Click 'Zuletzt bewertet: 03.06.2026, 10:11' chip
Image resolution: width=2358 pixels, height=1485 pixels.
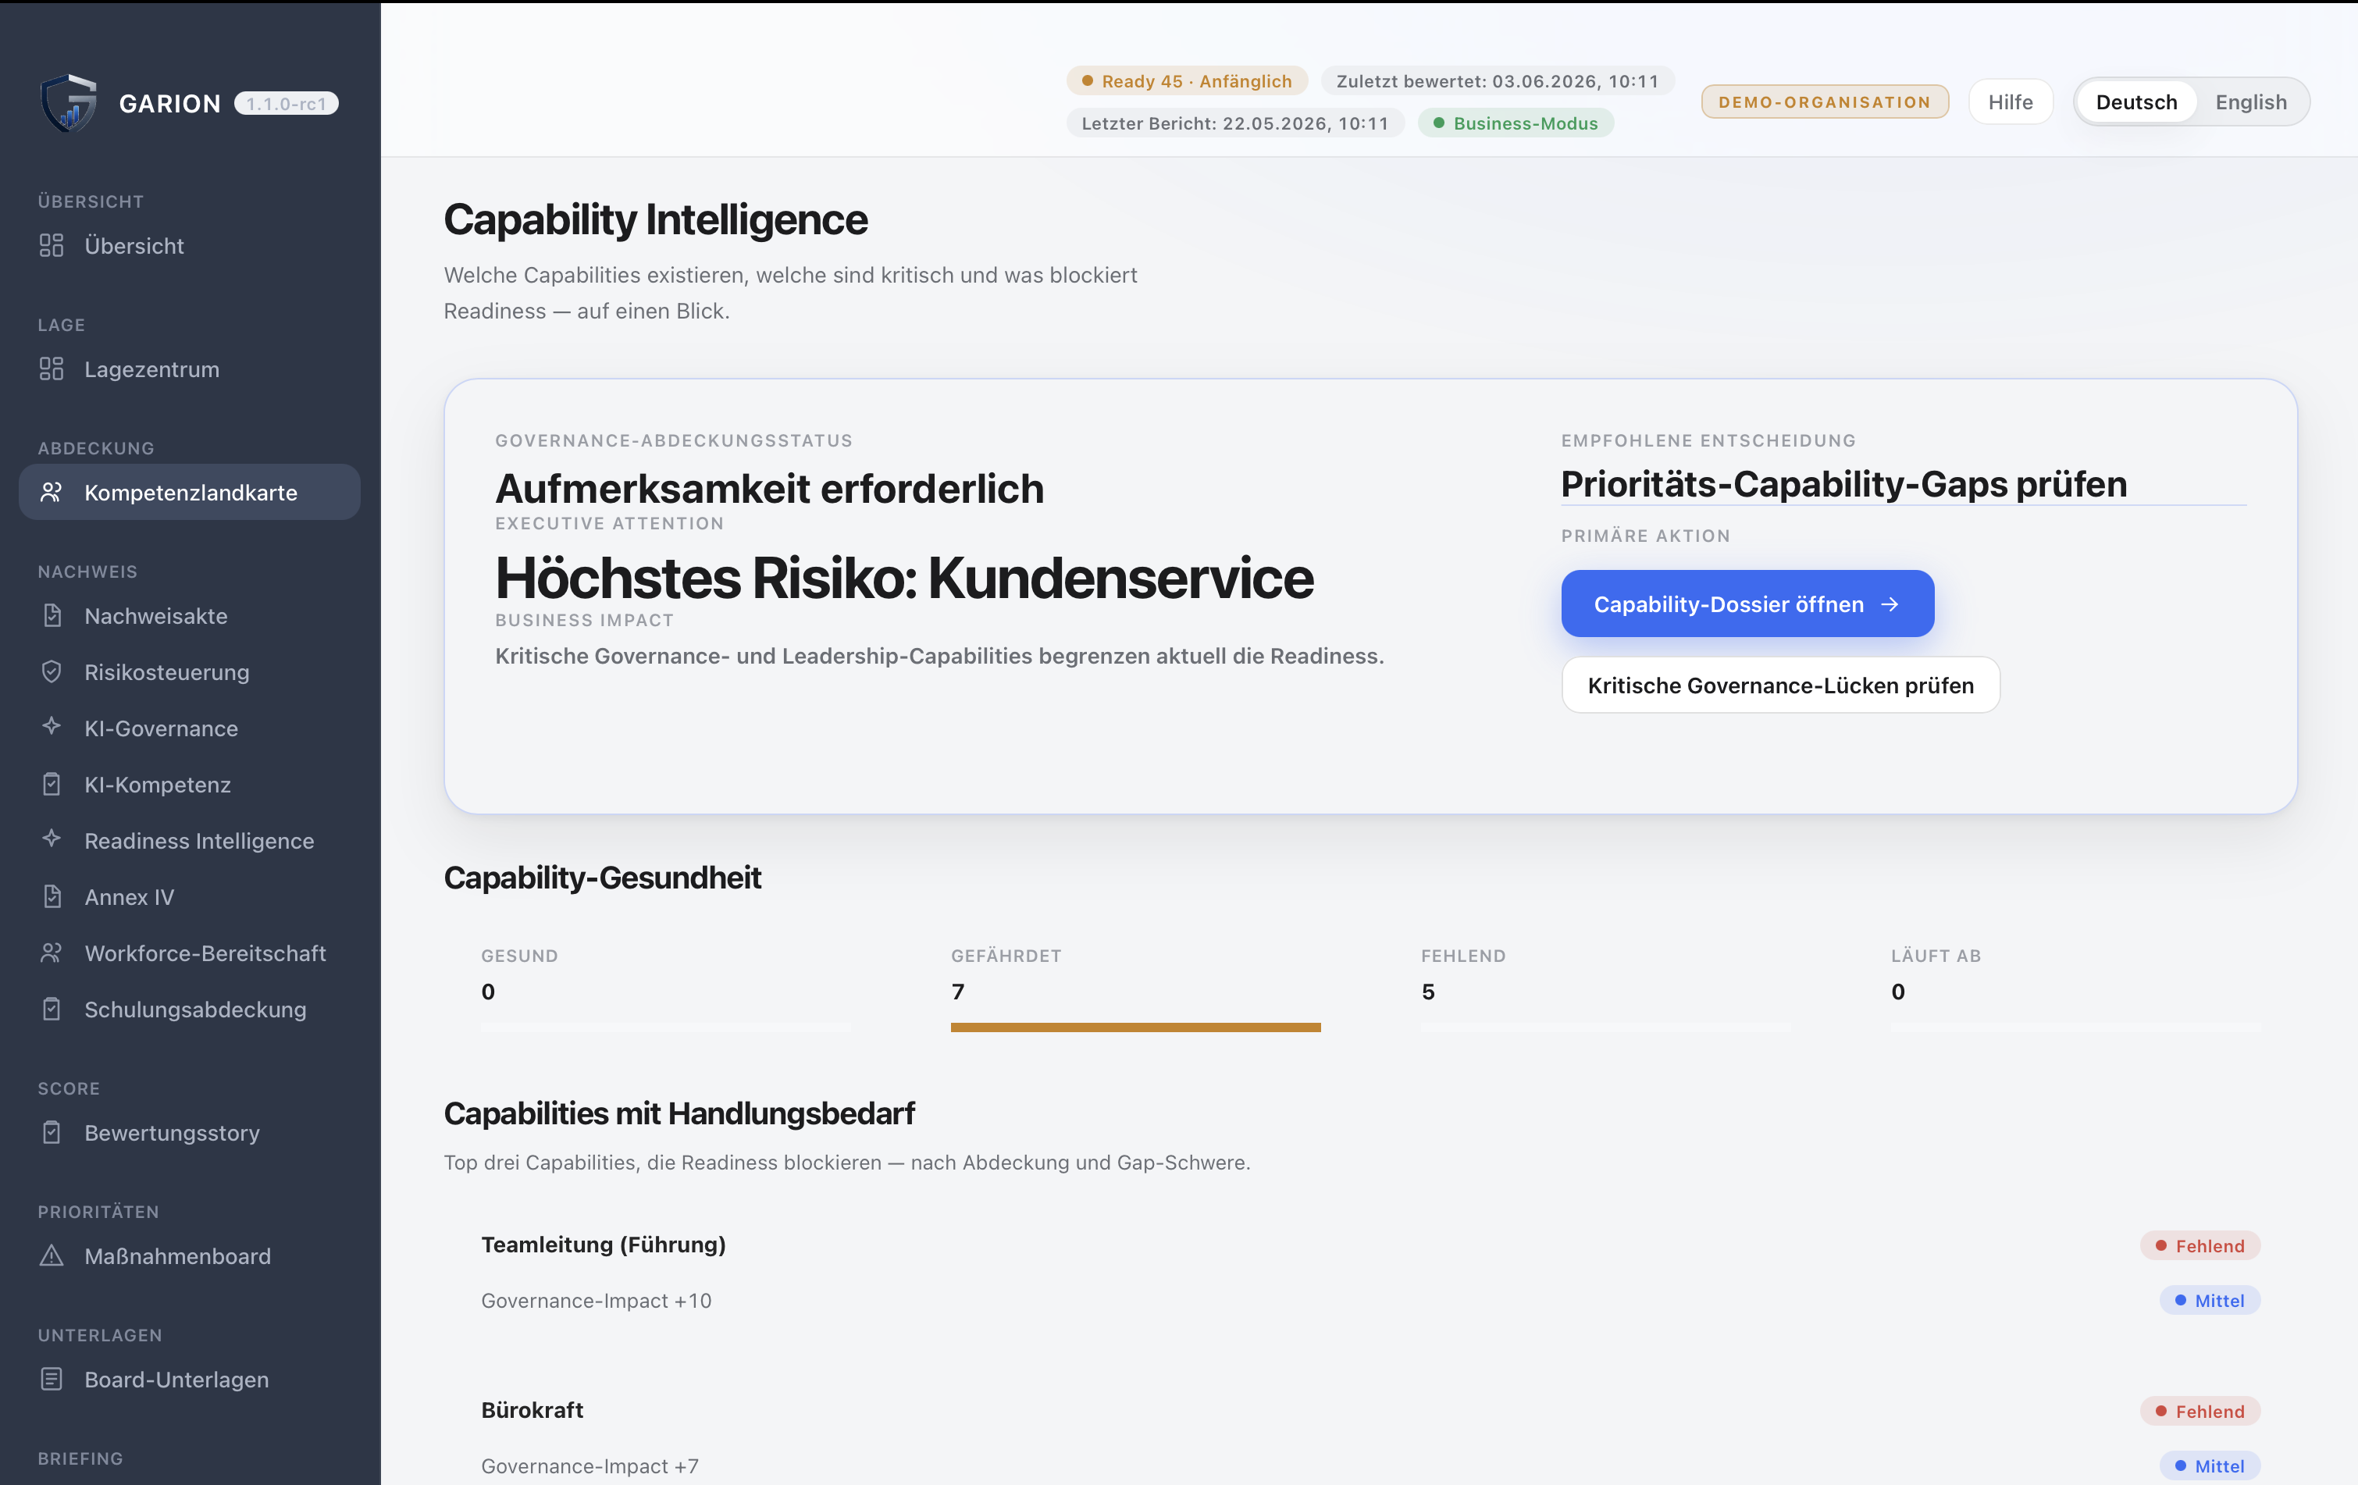point(1498,81)
